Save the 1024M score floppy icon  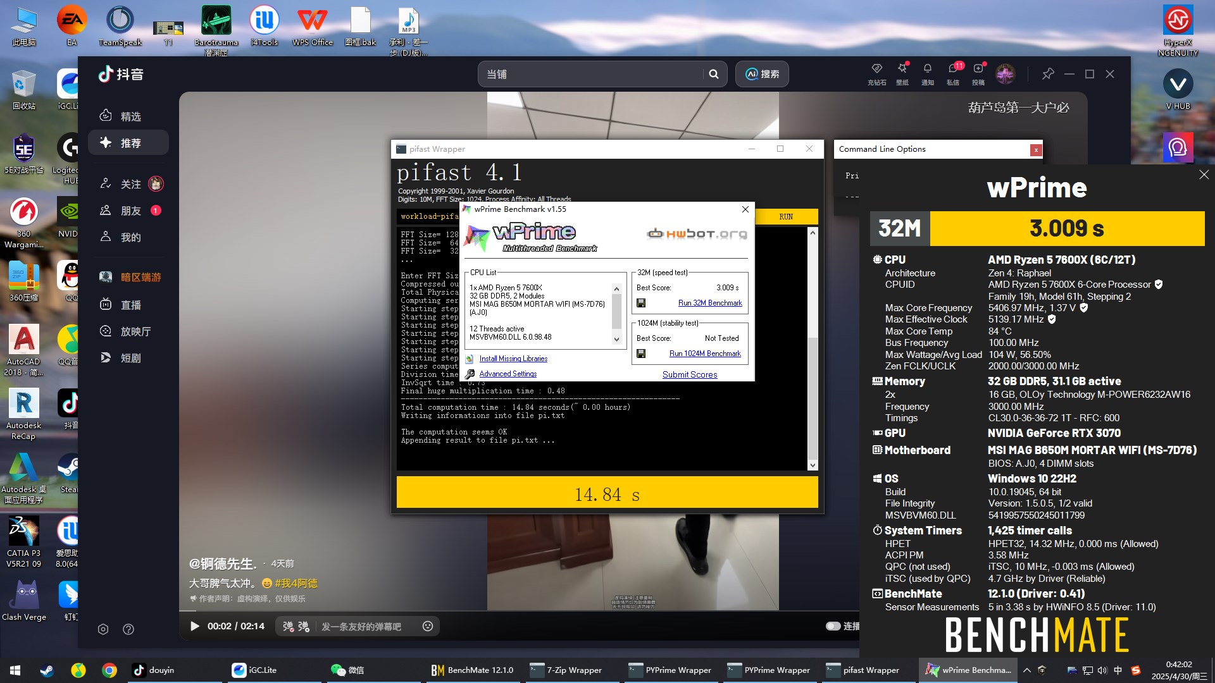click(x=641, y=354)
